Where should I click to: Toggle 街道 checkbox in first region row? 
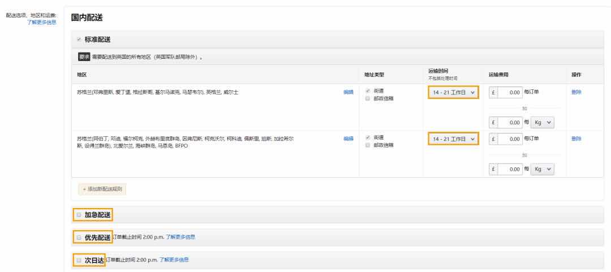point(368,91)
